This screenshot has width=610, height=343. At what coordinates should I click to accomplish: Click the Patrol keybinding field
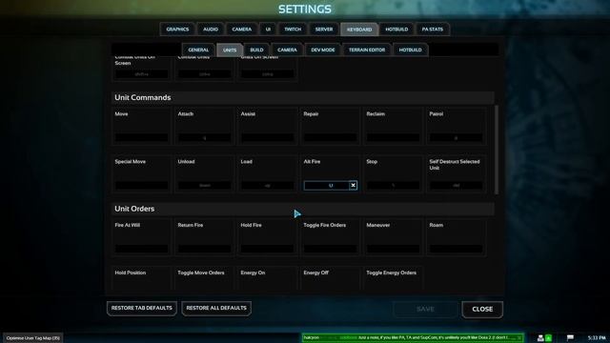click(456, 137)
